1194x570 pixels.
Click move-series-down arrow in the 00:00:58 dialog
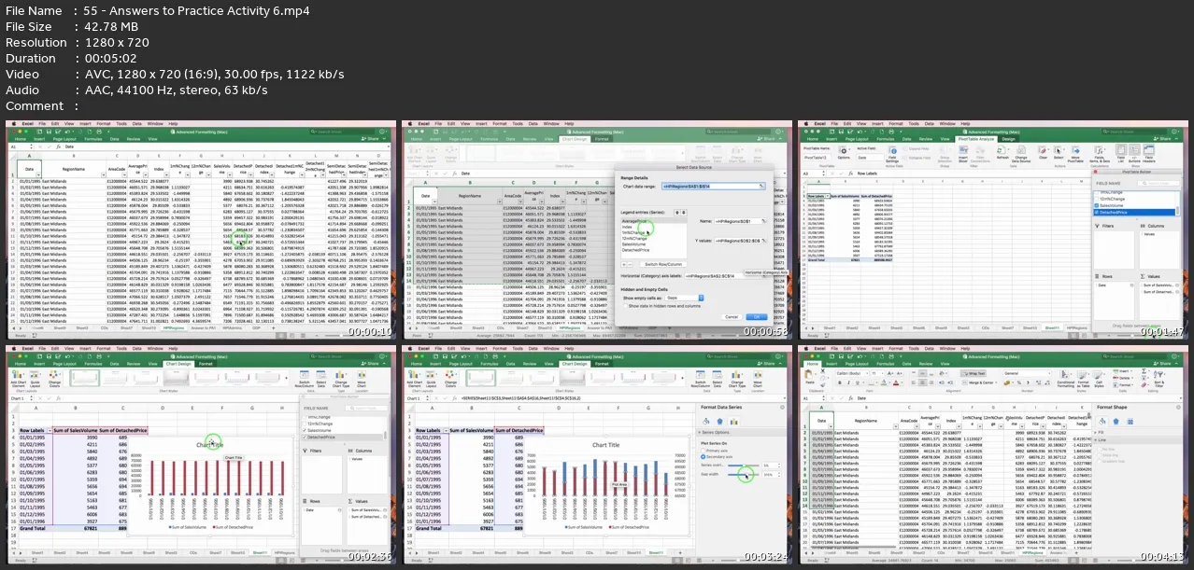[684, 213]
